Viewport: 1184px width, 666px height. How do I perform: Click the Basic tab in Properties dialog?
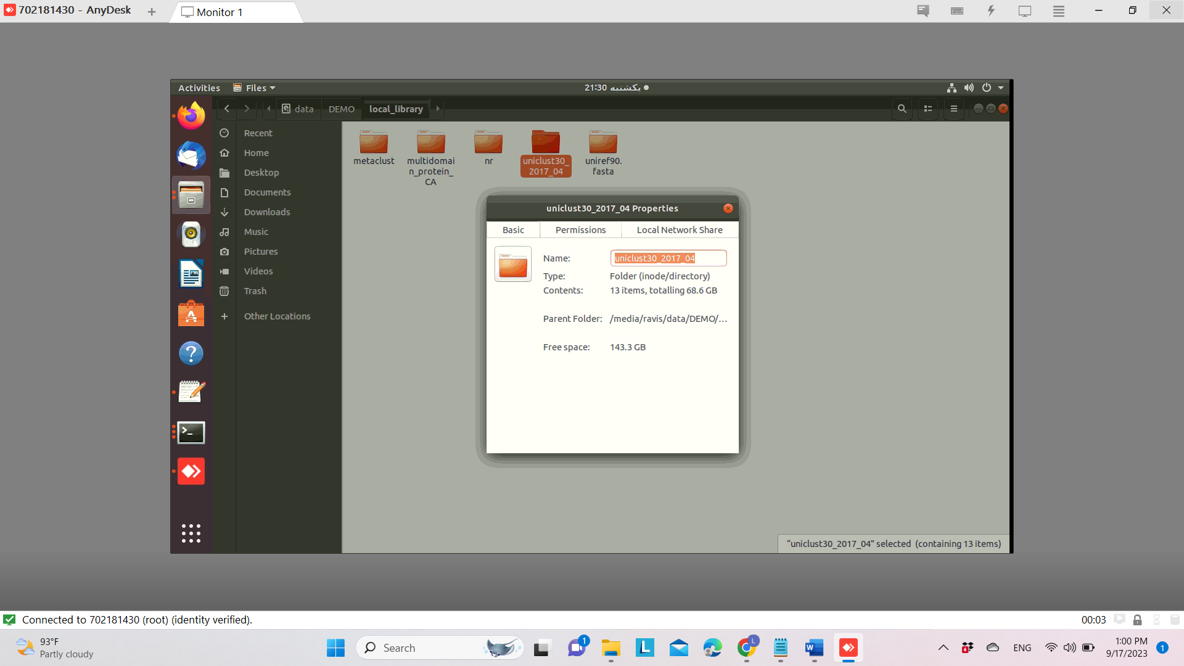[513, 229]
